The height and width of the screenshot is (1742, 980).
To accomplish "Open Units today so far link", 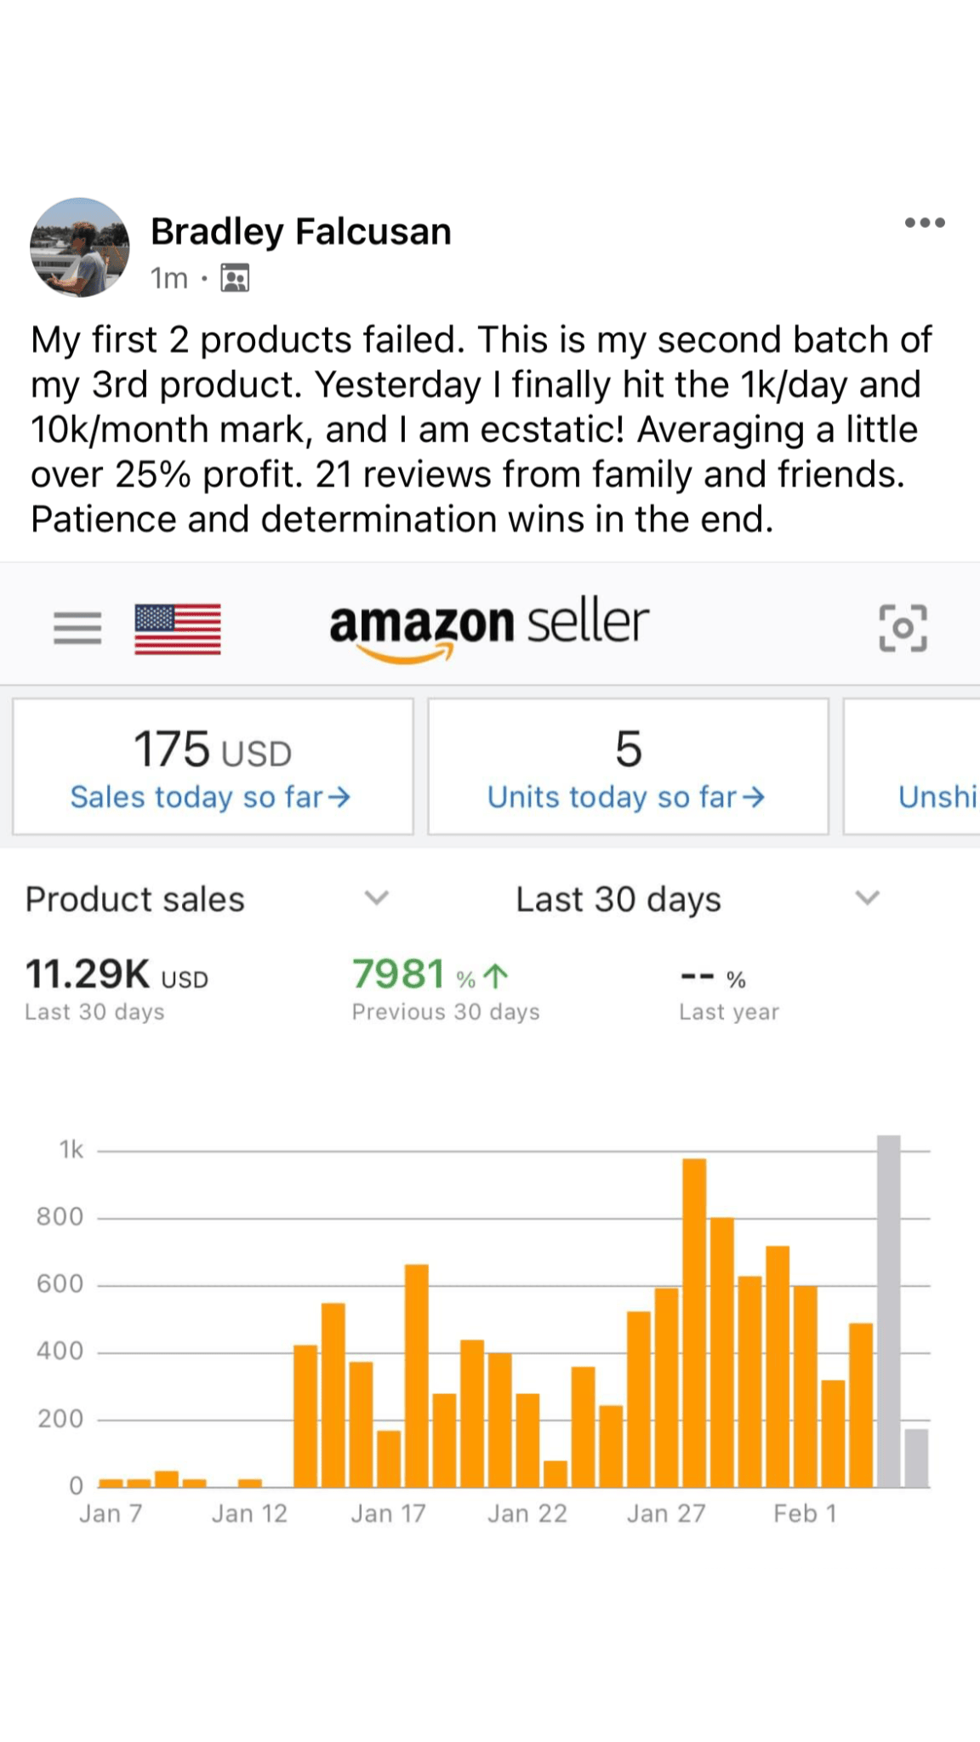I will (626, 797).
